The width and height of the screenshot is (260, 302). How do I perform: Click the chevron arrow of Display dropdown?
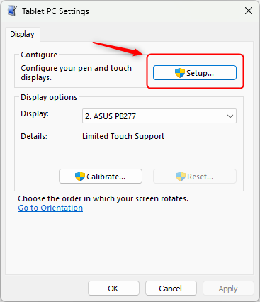pos(230,116)
